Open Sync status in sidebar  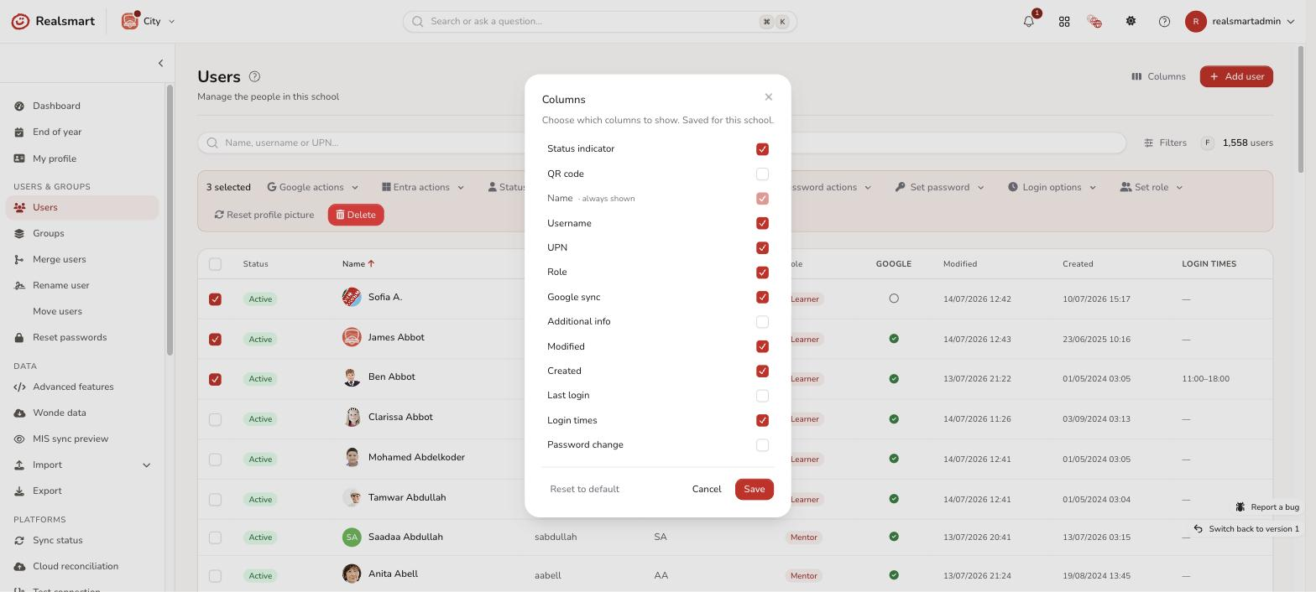[82, 540]
